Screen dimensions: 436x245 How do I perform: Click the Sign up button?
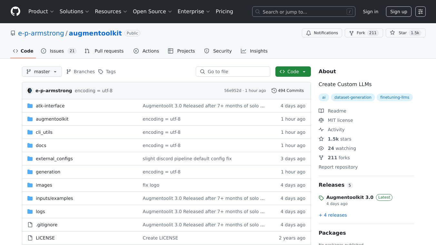(398, 12)
